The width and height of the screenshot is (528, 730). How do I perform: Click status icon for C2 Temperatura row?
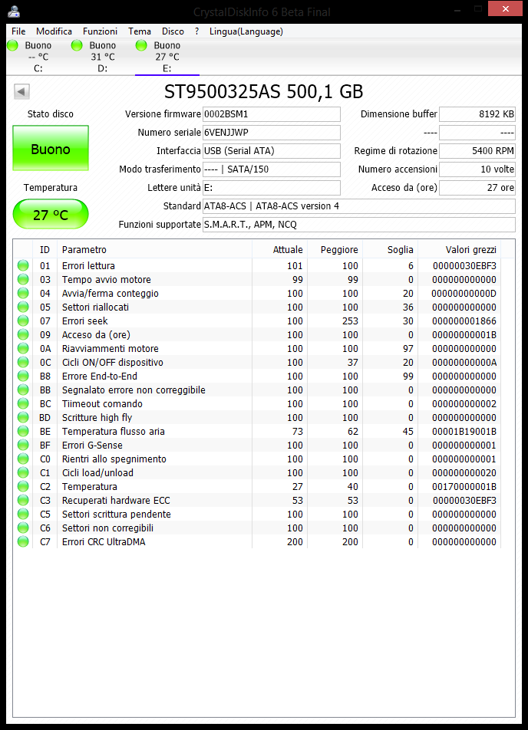(23, 486)
